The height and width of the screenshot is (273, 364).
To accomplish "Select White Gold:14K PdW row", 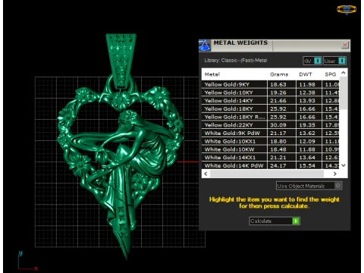I will point(271,165).
